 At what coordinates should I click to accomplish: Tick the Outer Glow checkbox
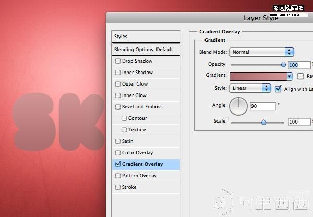pyautogui.click(x=118, y=84)
